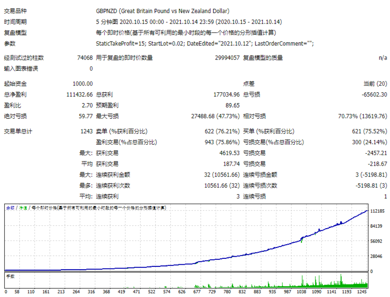390x297 pixels.
Task: Click the 56092 y-axis label
Action: tap(376, 241)
